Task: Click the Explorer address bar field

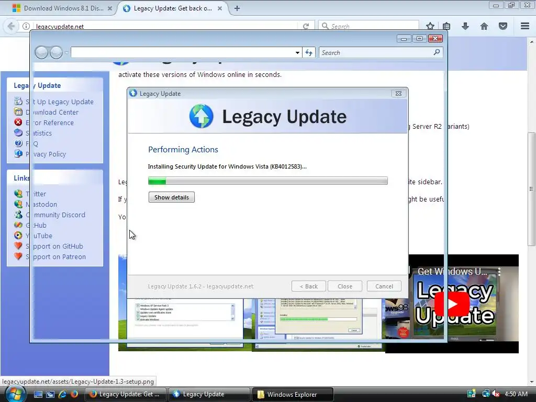Action: pos(182,53)
